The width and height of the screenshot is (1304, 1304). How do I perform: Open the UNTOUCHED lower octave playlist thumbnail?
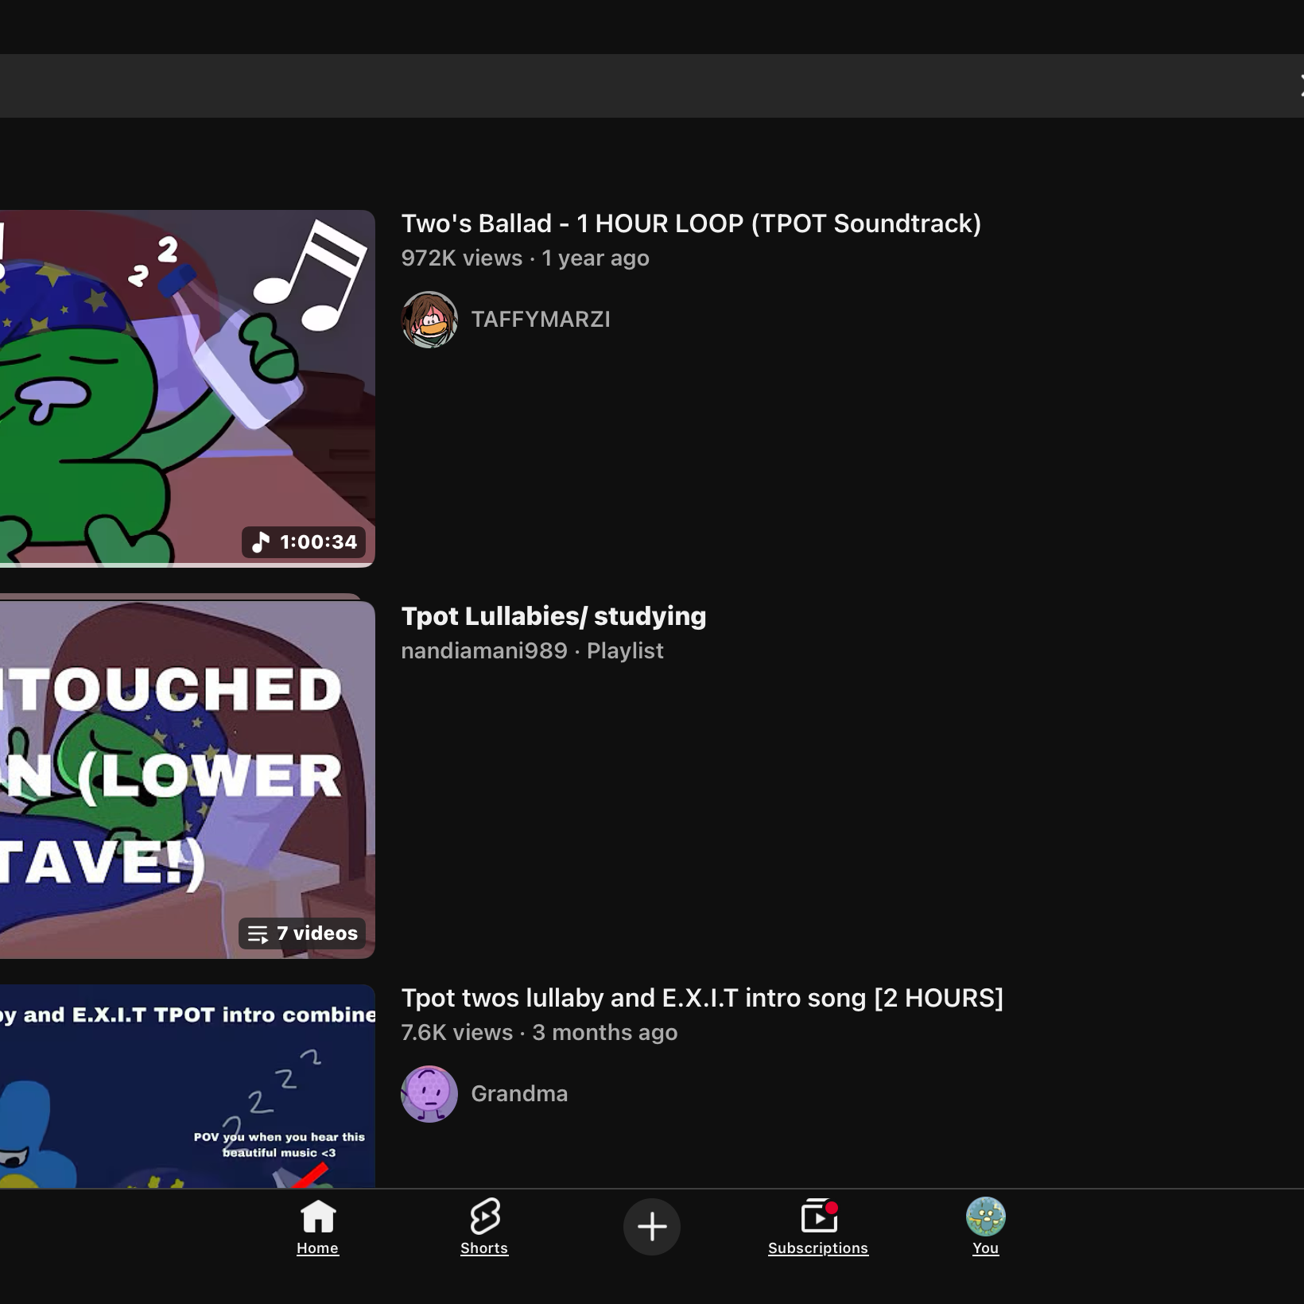click(188, 779)
